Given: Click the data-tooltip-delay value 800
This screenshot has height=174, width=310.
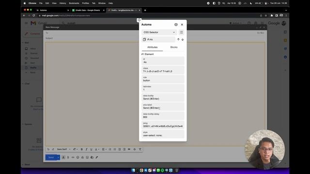Looking at the screenshot, I should pyautogui.click(x=163, y=116).
